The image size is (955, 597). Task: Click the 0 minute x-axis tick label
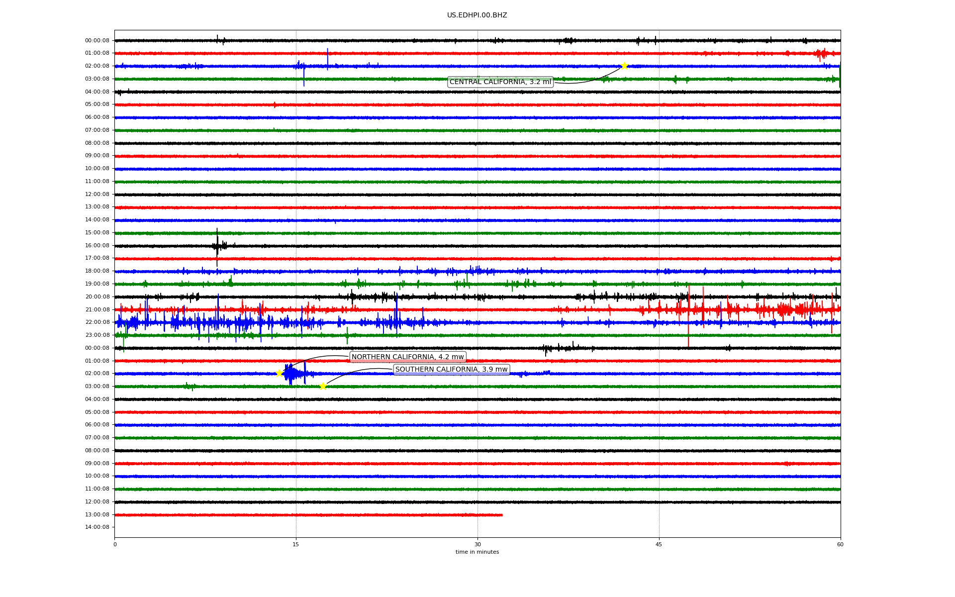(115, 544)
